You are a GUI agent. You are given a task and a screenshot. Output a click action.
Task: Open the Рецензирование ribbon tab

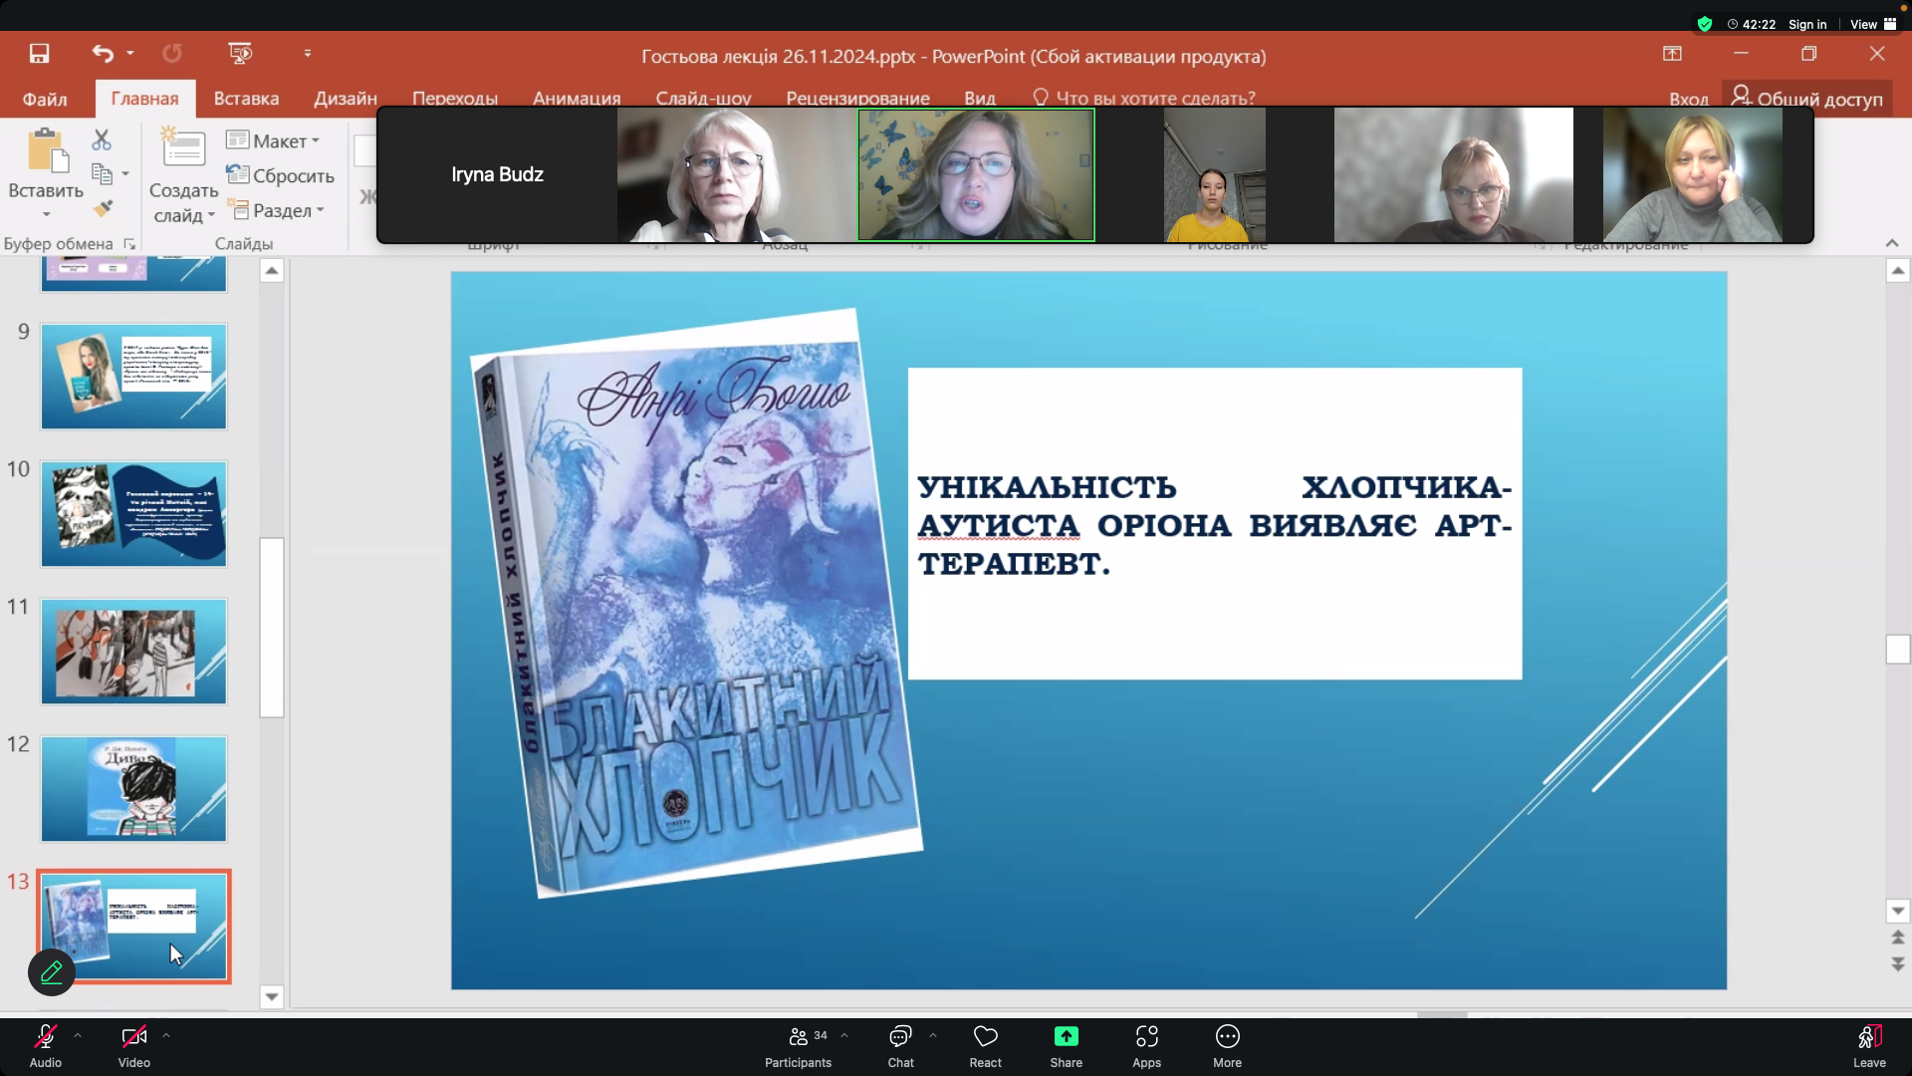[857, 99]
